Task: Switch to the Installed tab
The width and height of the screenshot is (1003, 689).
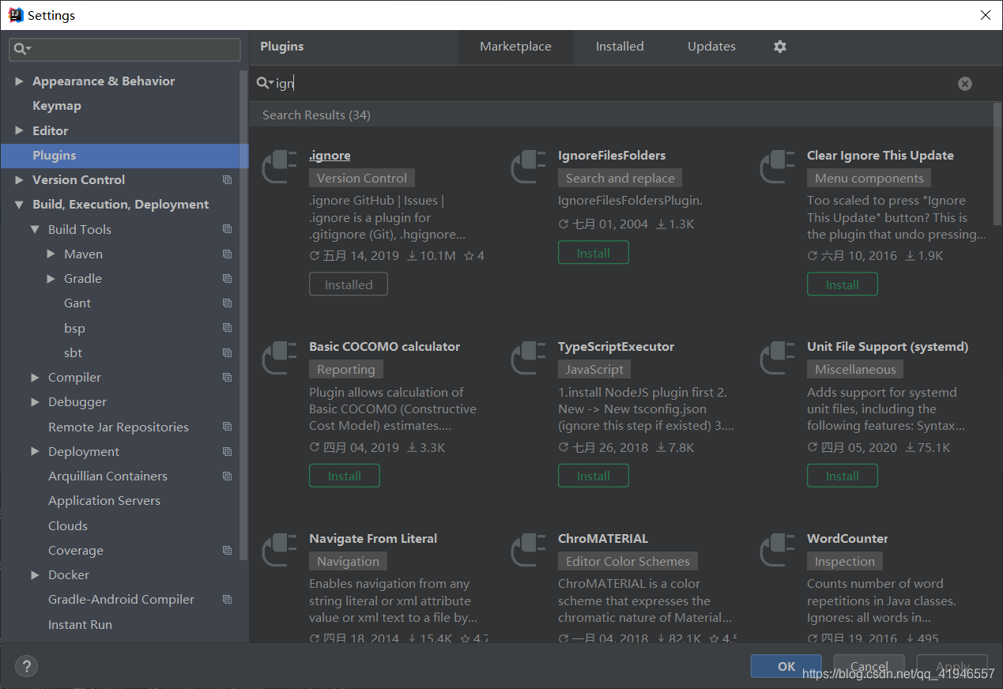Action: 620,47
